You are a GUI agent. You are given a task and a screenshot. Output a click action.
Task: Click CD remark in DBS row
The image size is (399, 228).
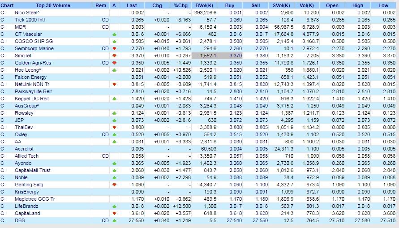(105, 221)
